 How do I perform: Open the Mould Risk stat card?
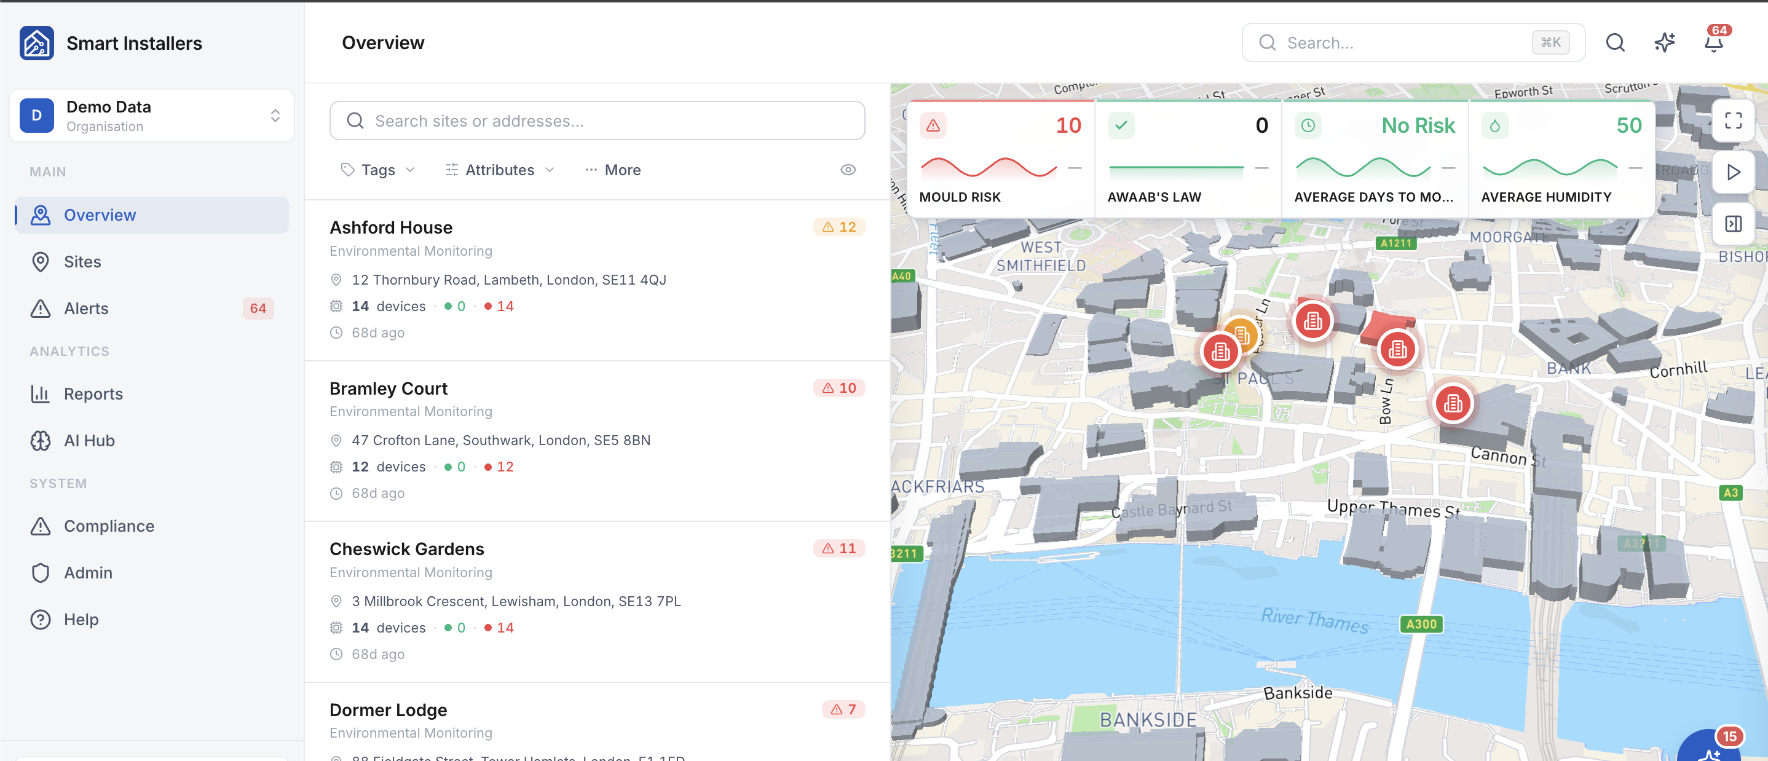click(1001, 159)
